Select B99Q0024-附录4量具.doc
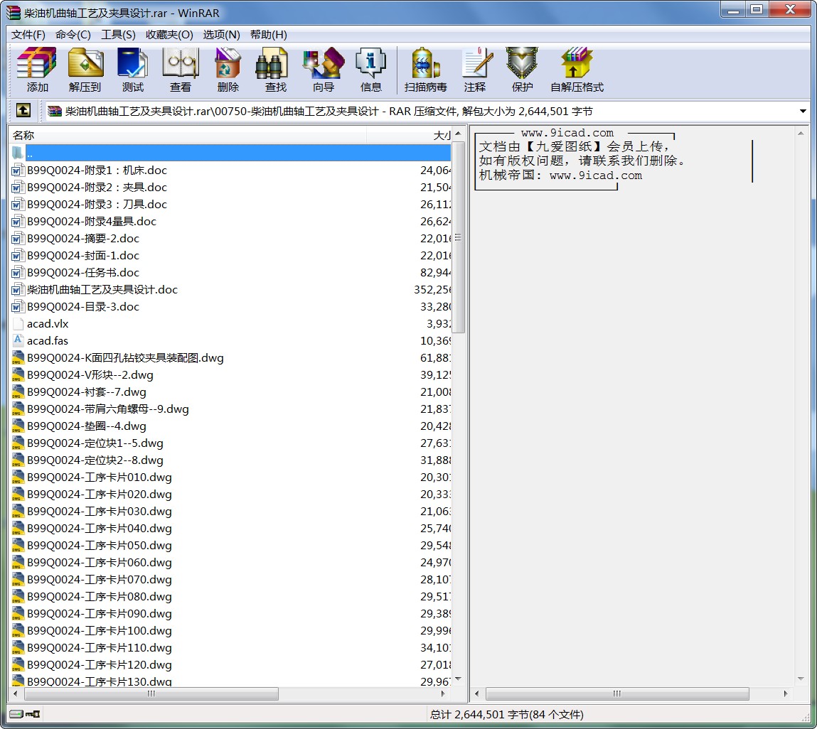Screen dimensions: 817x729 click(92, 221)
